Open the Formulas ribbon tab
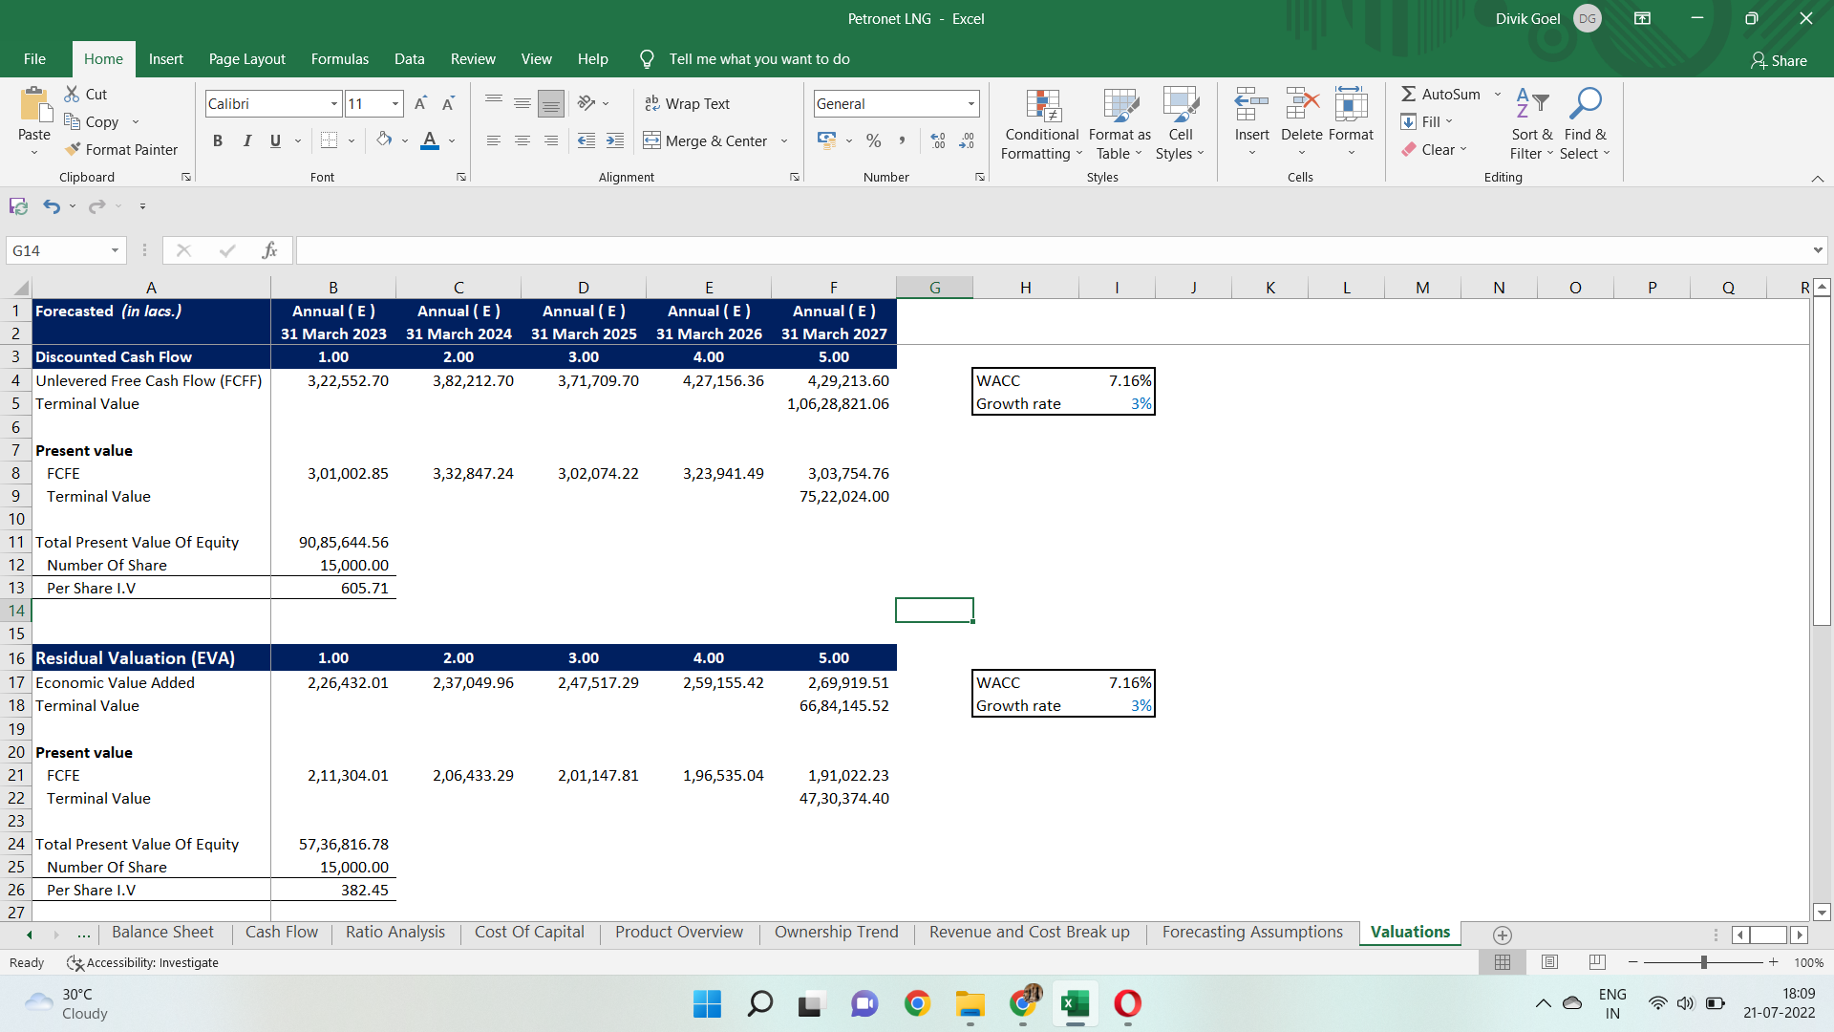1834x1032 pixels. (339, 59)
